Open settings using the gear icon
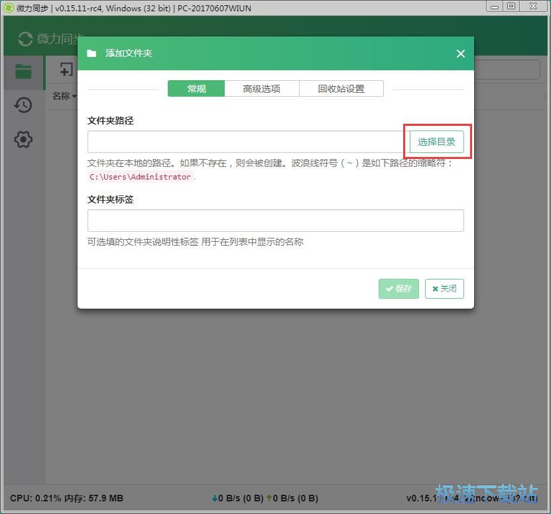 click(23, 140)
